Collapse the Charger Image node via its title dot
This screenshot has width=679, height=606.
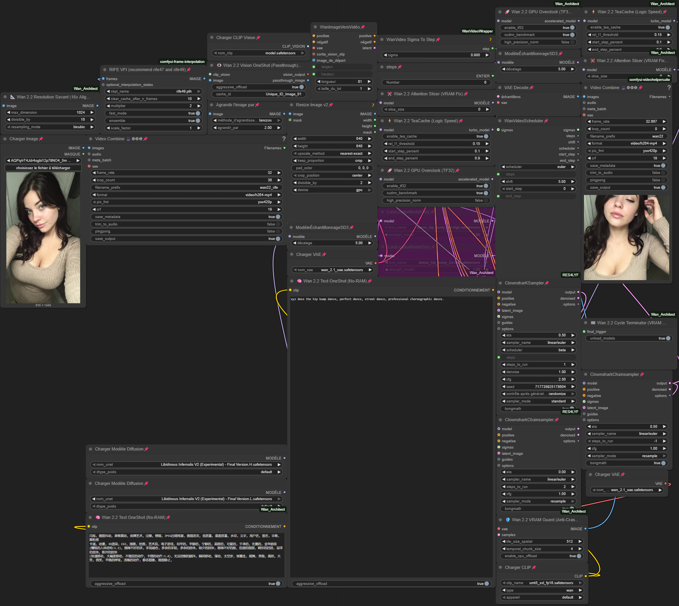5,139
